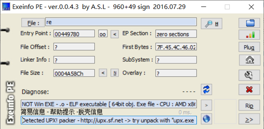Click the blue refresh arrows icon

(207, 90)
